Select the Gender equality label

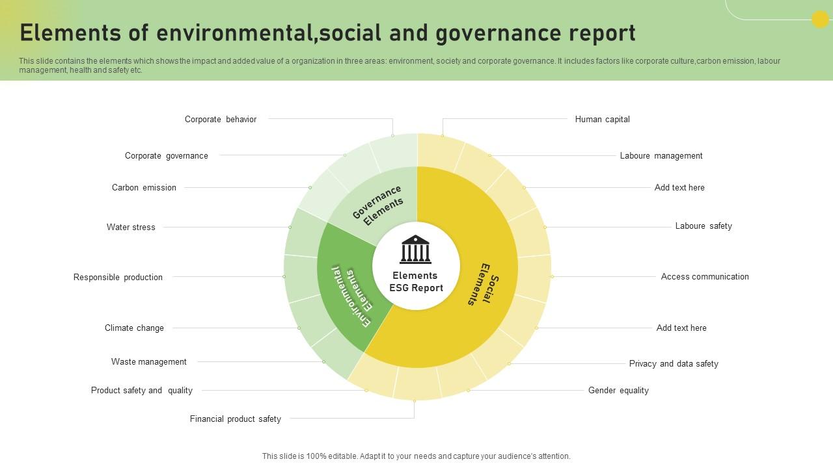(618, 390)
